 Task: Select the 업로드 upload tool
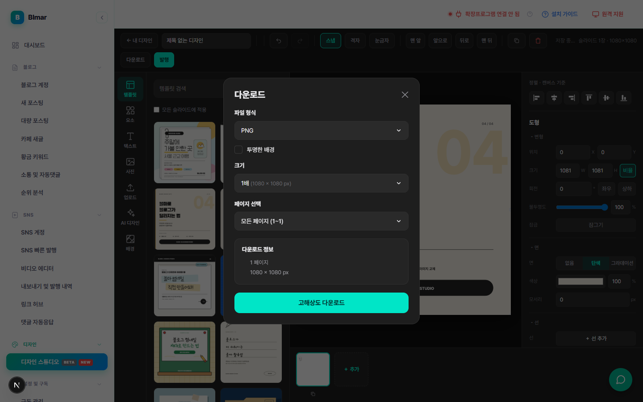coord(130,192)
